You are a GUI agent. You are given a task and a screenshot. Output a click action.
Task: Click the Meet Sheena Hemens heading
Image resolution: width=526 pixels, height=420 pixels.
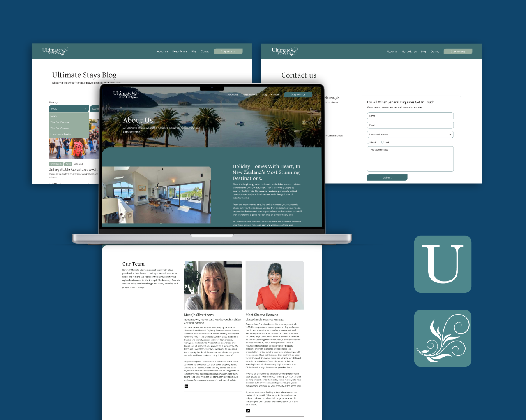[x=262, y=315]
